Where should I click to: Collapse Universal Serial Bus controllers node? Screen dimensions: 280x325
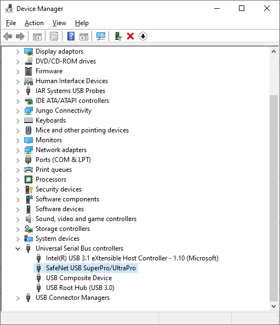(x=18, y=248)
